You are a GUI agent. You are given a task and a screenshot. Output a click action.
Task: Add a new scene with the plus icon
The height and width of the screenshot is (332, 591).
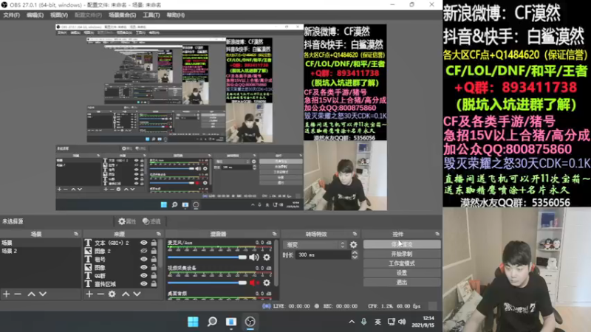click(x=7, y=294)
